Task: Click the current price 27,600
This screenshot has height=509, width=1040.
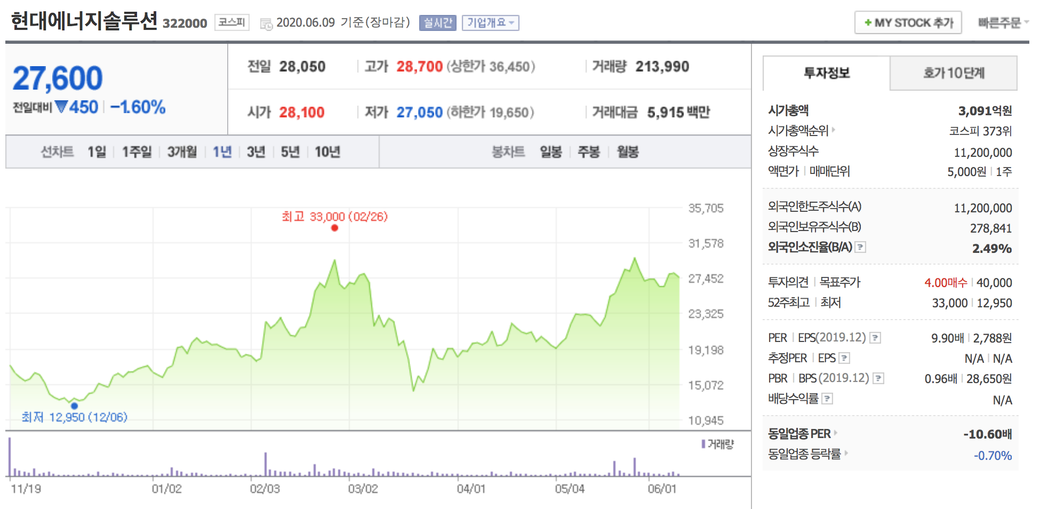Action: pyautogui.click(x=58, y=78)
